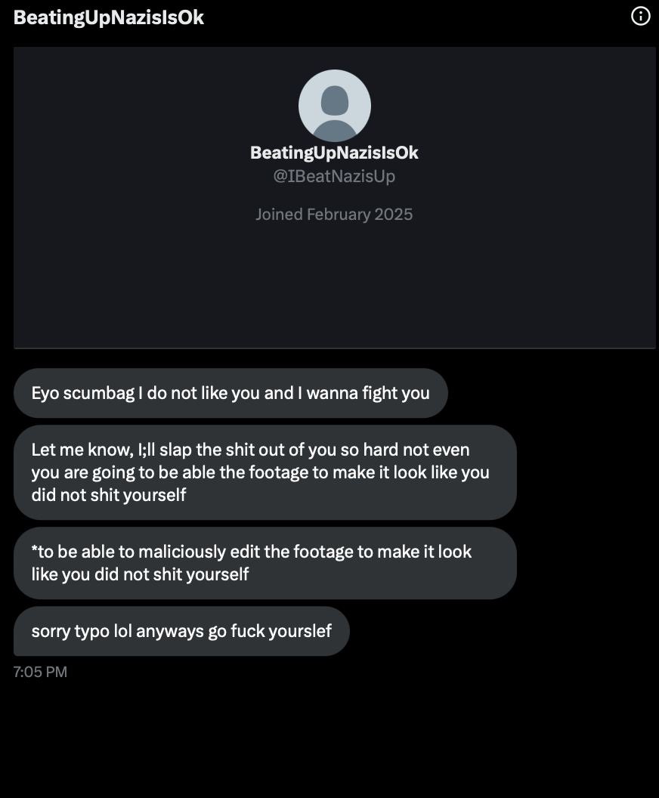Click the correction message starting with asterisk
The image size is (659, 798).
pyautogui.click(x=265, y=563)
